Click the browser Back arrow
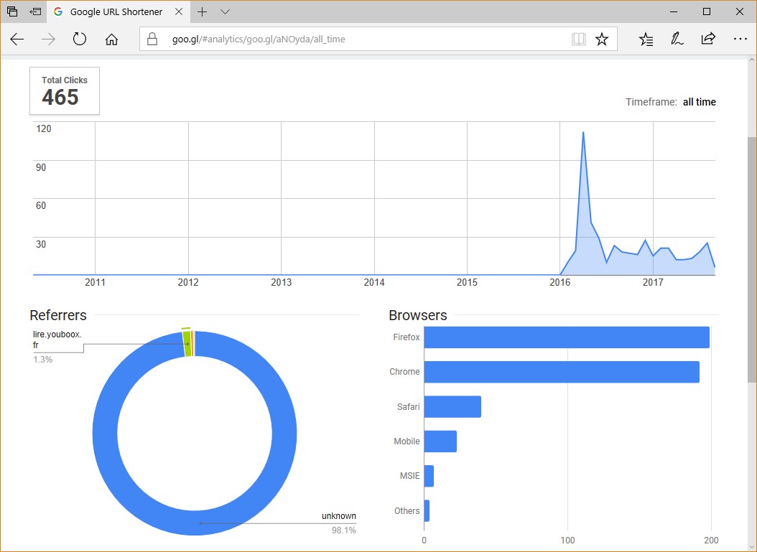The image size is (757, 552). (17, 39)
